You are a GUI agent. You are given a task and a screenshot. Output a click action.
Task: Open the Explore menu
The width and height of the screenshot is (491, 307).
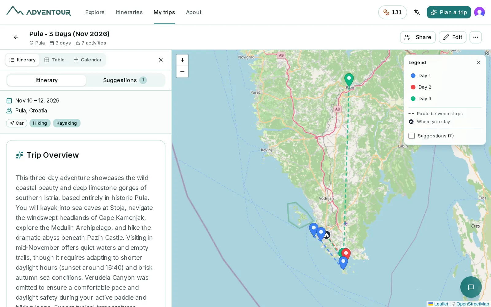pos(95,12)
